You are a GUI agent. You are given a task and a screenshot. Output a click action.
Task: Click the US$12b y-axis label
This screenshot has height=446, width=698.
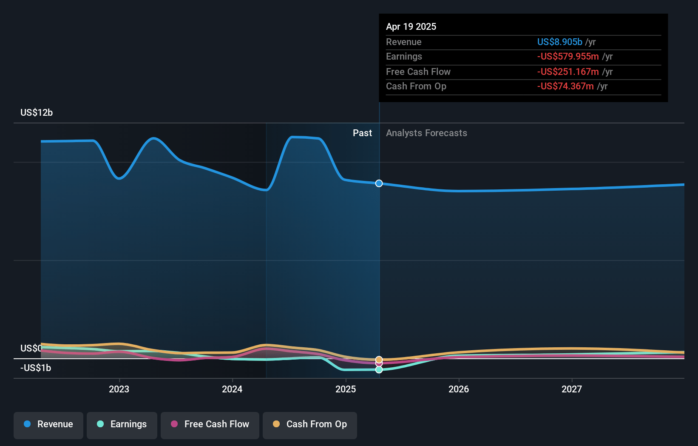(37, 113)
